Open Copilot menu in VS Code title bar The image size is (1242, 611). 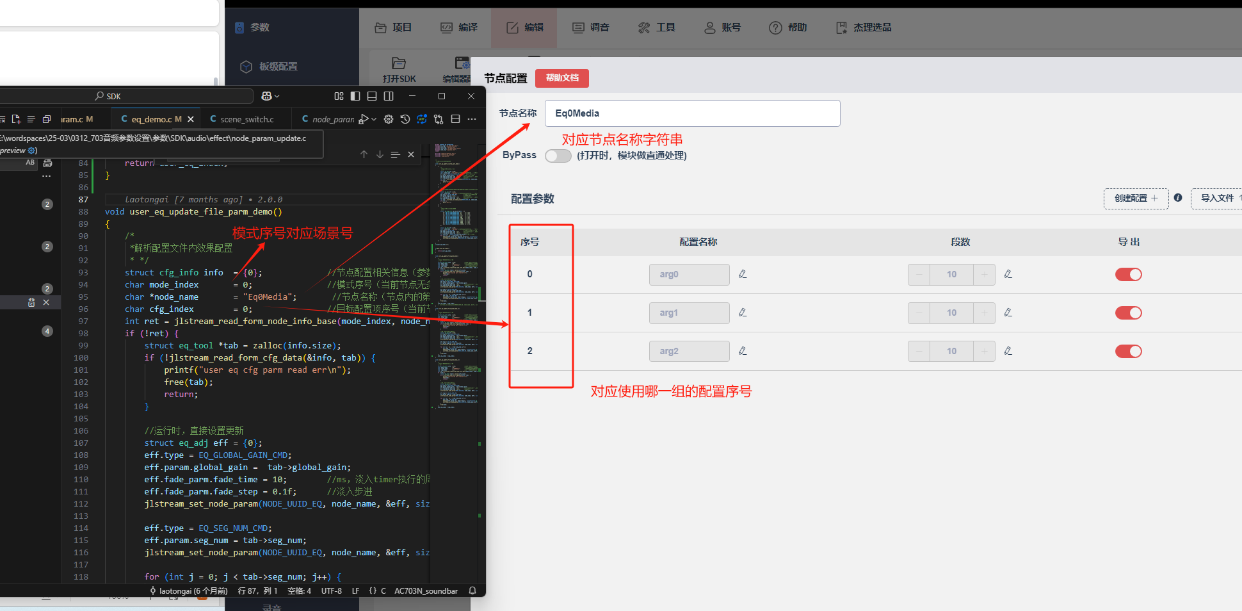(x=270, y=96)
